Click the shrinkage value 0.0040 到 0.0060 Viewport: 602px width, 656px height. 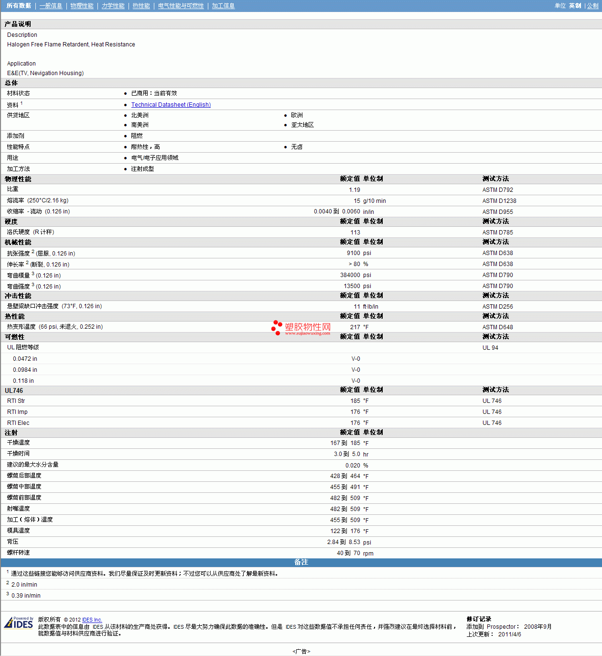tap(337, 211)
